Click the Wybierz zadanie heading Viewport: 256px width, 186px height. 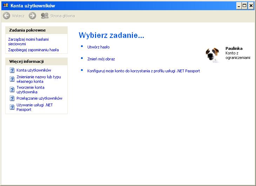[x=112, y=35]
